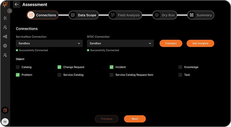Open the ServiceNow Connection dropdown
Screen dimensions: 231x127
49,43
